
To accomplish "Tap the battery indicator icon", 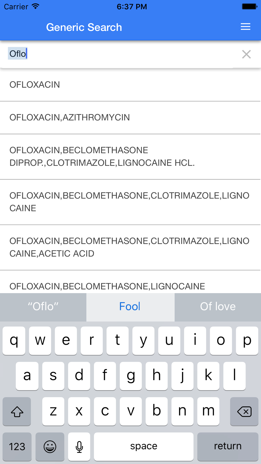I will 249,7.
